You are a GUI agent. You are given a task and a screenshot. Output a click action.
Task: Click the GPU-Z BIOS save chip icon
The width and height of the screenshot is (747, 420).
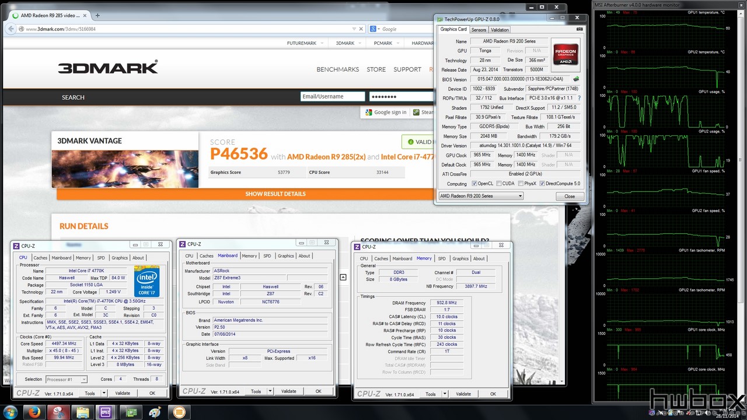point(577,79)
